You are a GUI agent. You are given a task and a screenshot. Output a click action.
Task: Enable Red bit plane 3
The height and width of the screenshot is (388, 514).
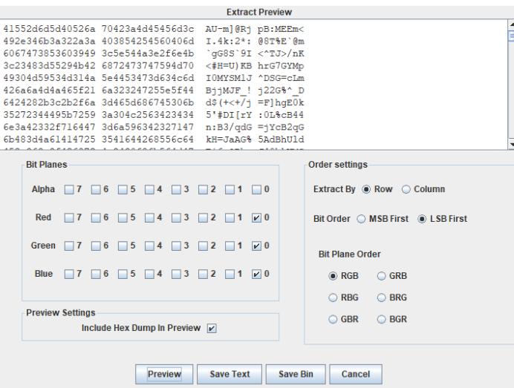click(176, 217)
